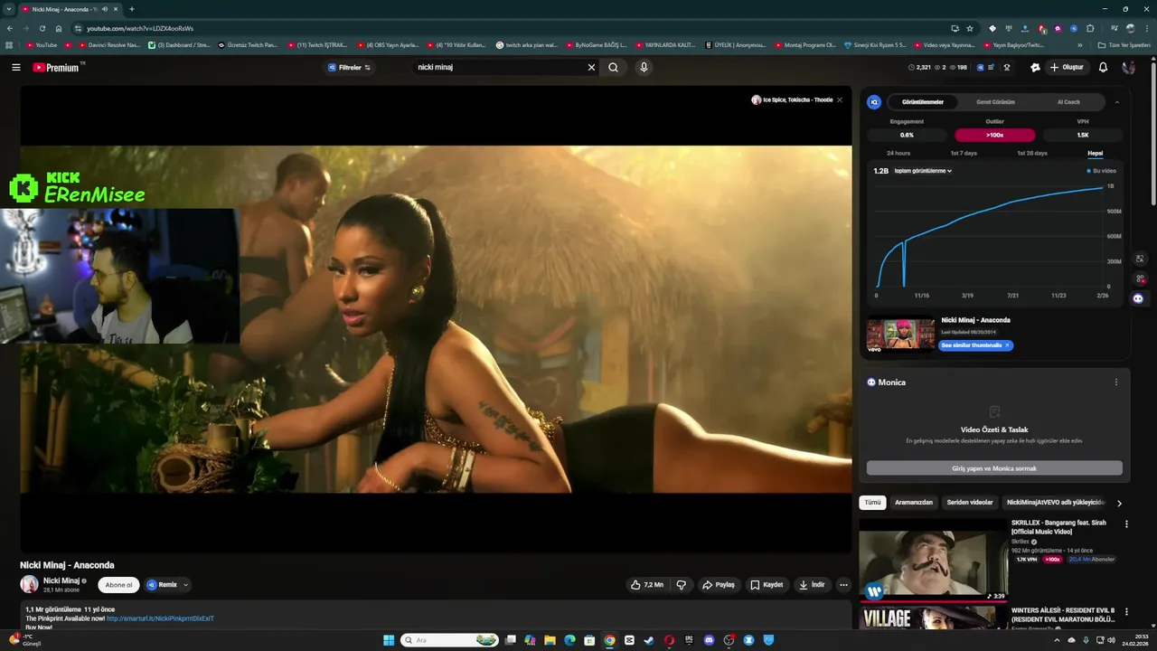Open the Tüm Yer İşaretleri folder
The image size is (1157, 651).
1124,44
